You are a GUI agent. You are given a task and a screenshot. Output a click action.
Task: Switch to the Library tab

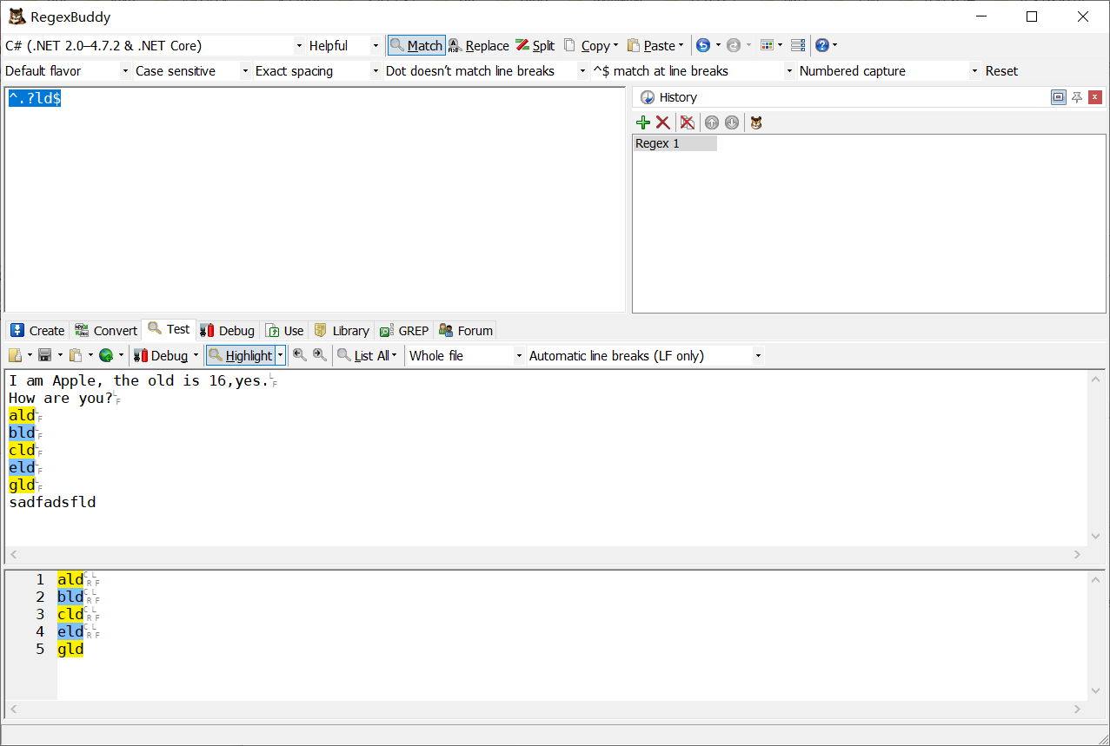click(x=342, y=330)
